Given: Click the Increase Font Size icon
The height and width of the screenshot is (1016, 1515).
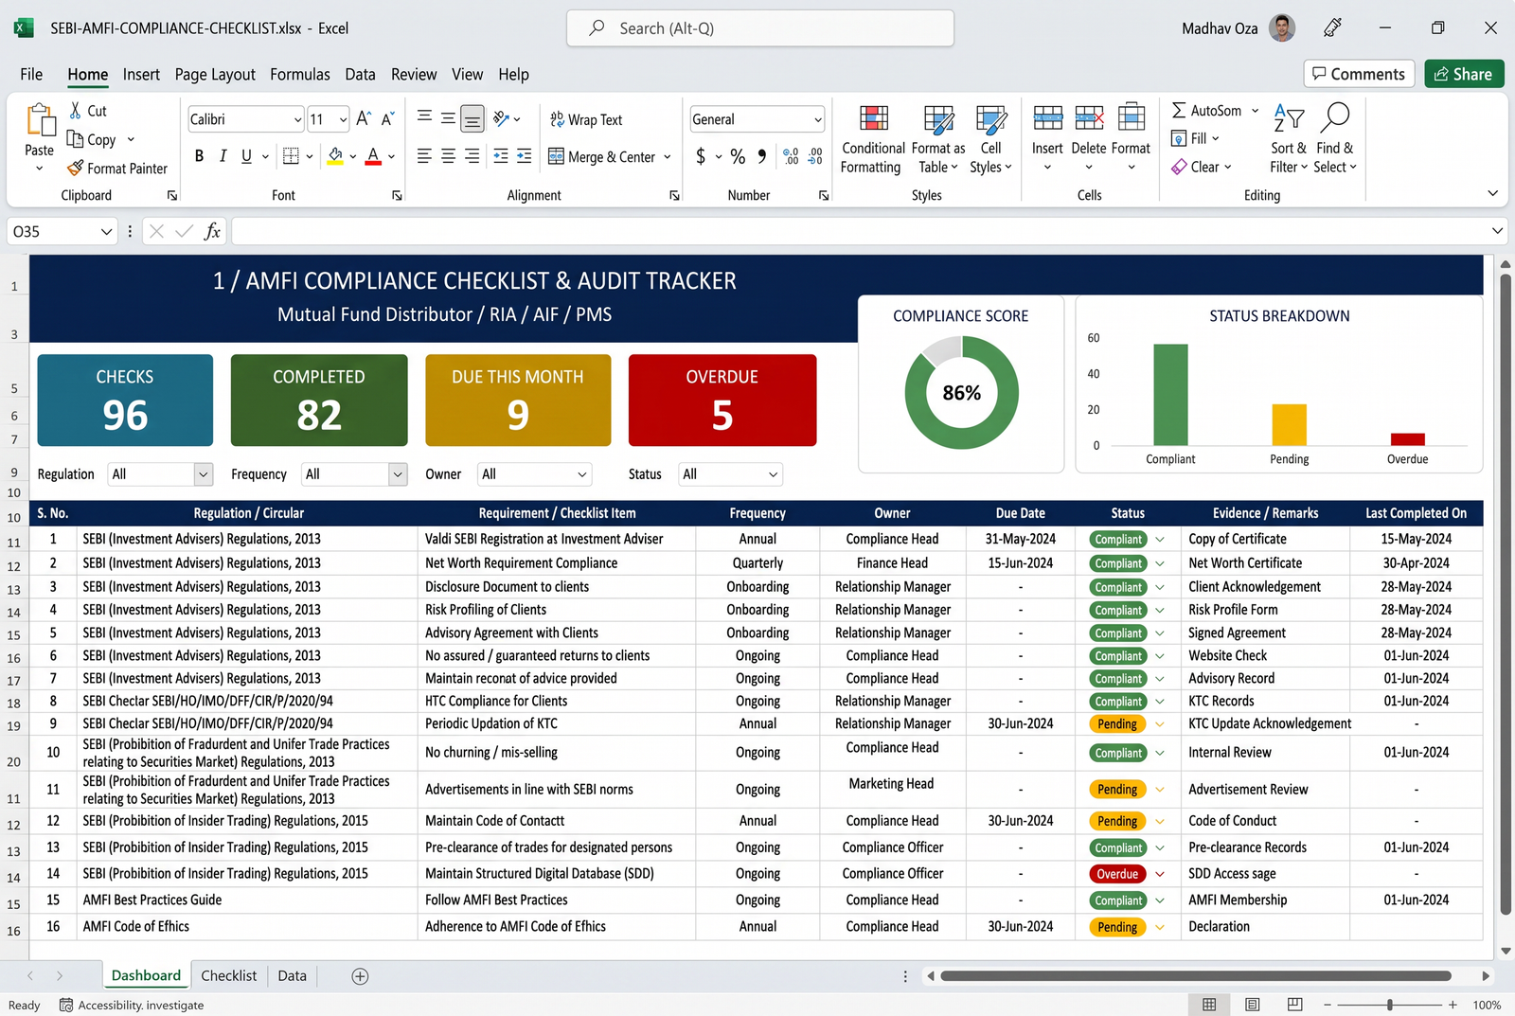Looking at the screenshot, I should click(364, 119).
